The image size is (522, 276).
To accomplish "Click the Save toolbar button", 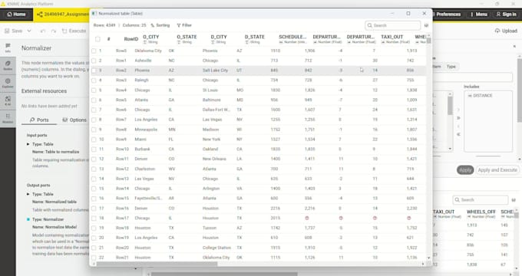I will (x=14, y=31).
